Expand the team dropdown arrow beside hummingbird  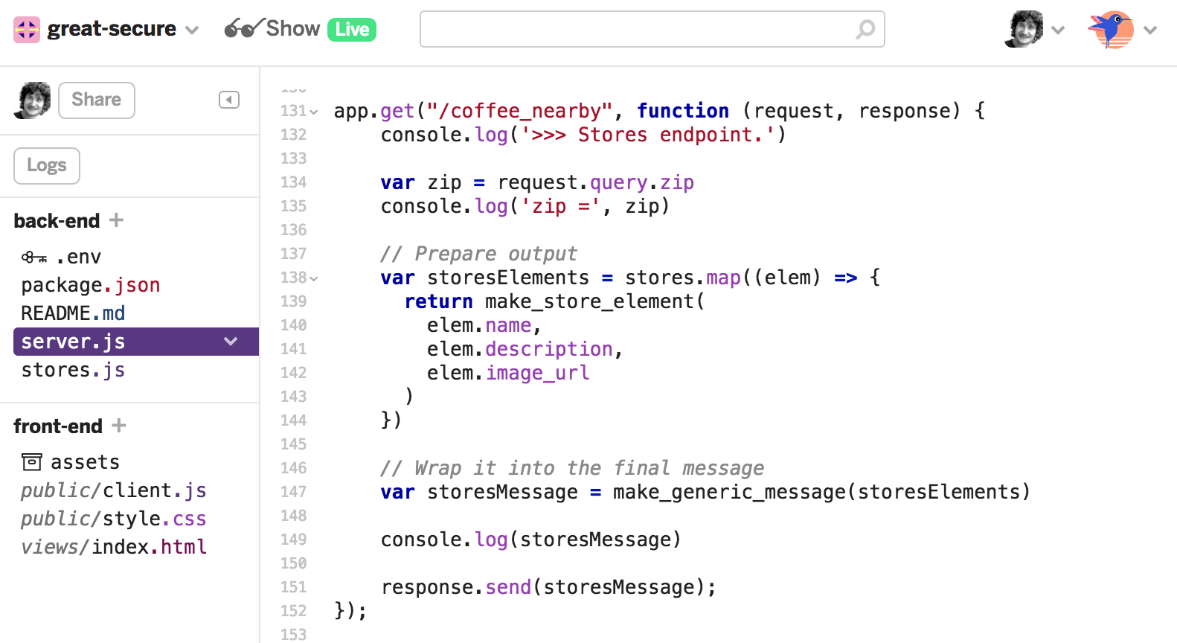pyautogui.click(x=1150, y=30)
